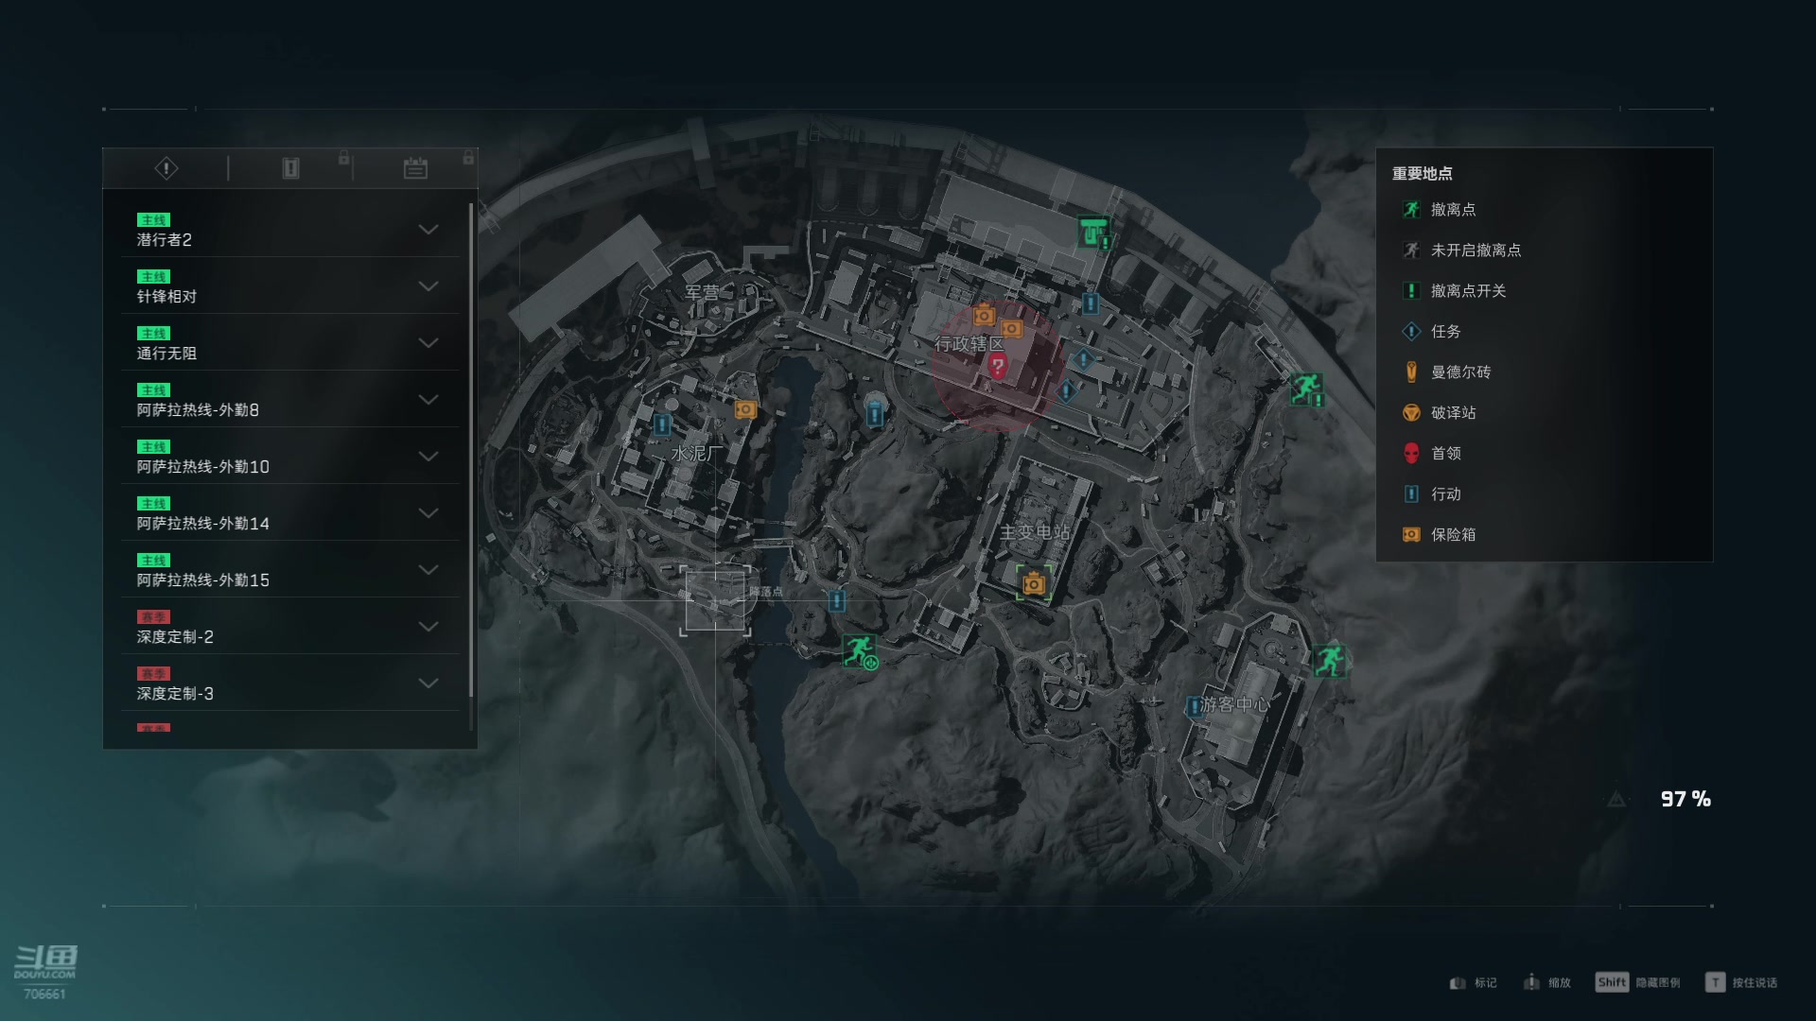Click the extraction point at the dam's east end
This screenshot has width=1816, height=1021.
pos(1306,388)
